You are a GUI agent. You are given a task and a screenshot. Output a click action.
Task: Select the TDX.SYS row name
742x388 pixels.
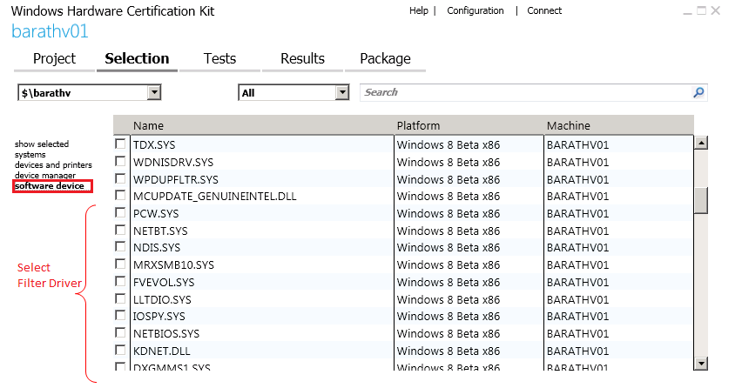[x=154, y=144]
